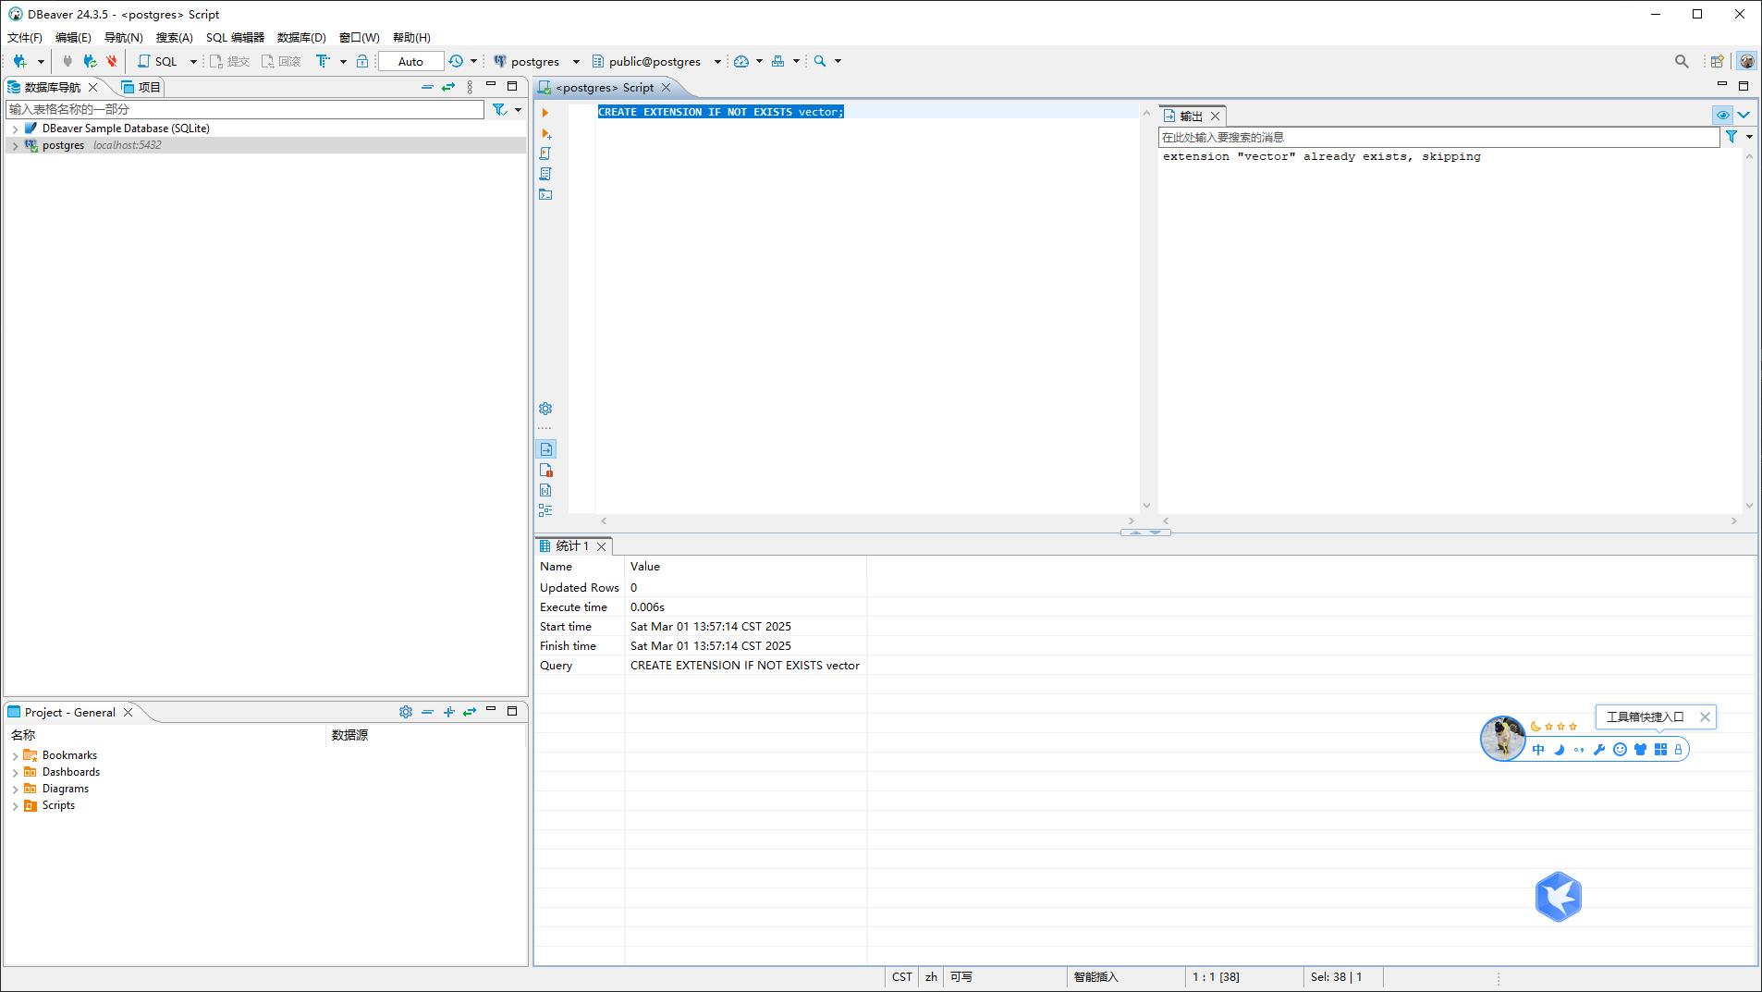The height and width of the screenshot is (992, 1762).
Task: Open navigator filter funnel settings
Action: (500, 109)
